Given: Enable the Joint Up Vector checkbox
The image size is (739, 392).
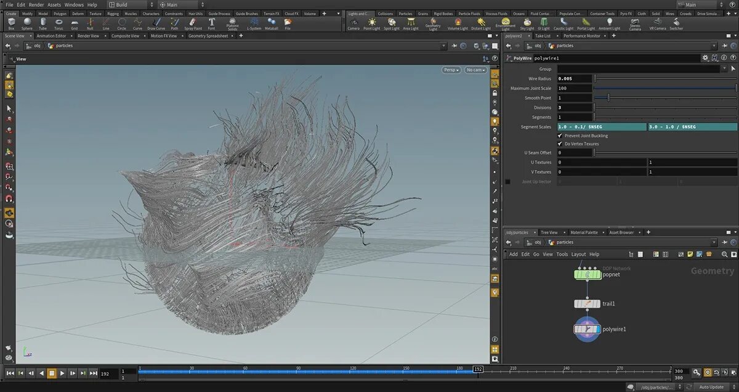Looking at the screenshot, I should pyautogui.click(x=507, y=182).
